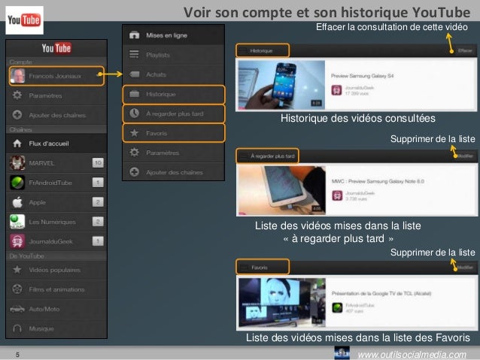The height and width of the screenshot is (360, 480).
Task: Click the Favoris panel header title
Action: (260, 268)
